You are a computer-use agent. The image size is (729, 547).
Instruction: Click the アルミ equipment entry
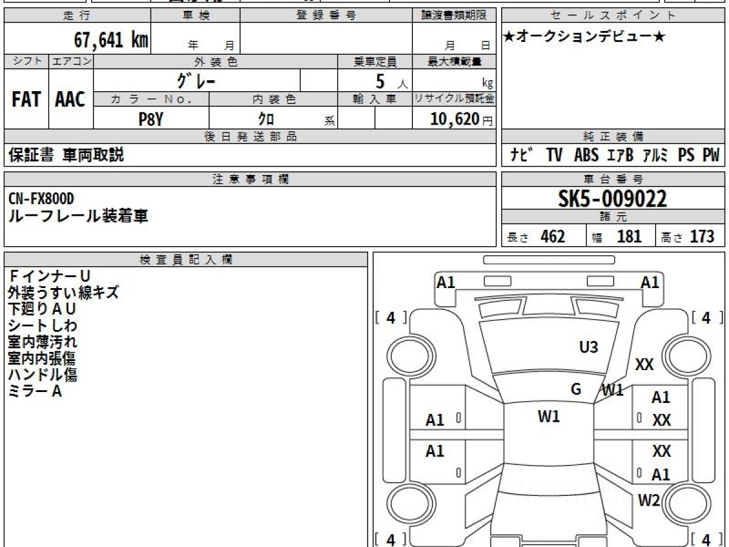pyautogui.click(x=655, y=155)
